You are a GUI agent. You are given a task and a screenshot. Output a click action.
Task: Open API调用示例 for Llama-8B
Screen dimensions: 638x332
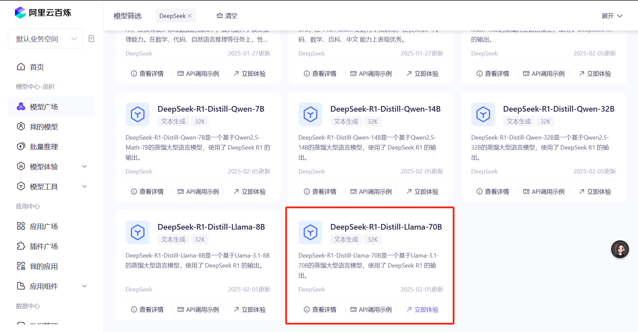click(198, 309)
